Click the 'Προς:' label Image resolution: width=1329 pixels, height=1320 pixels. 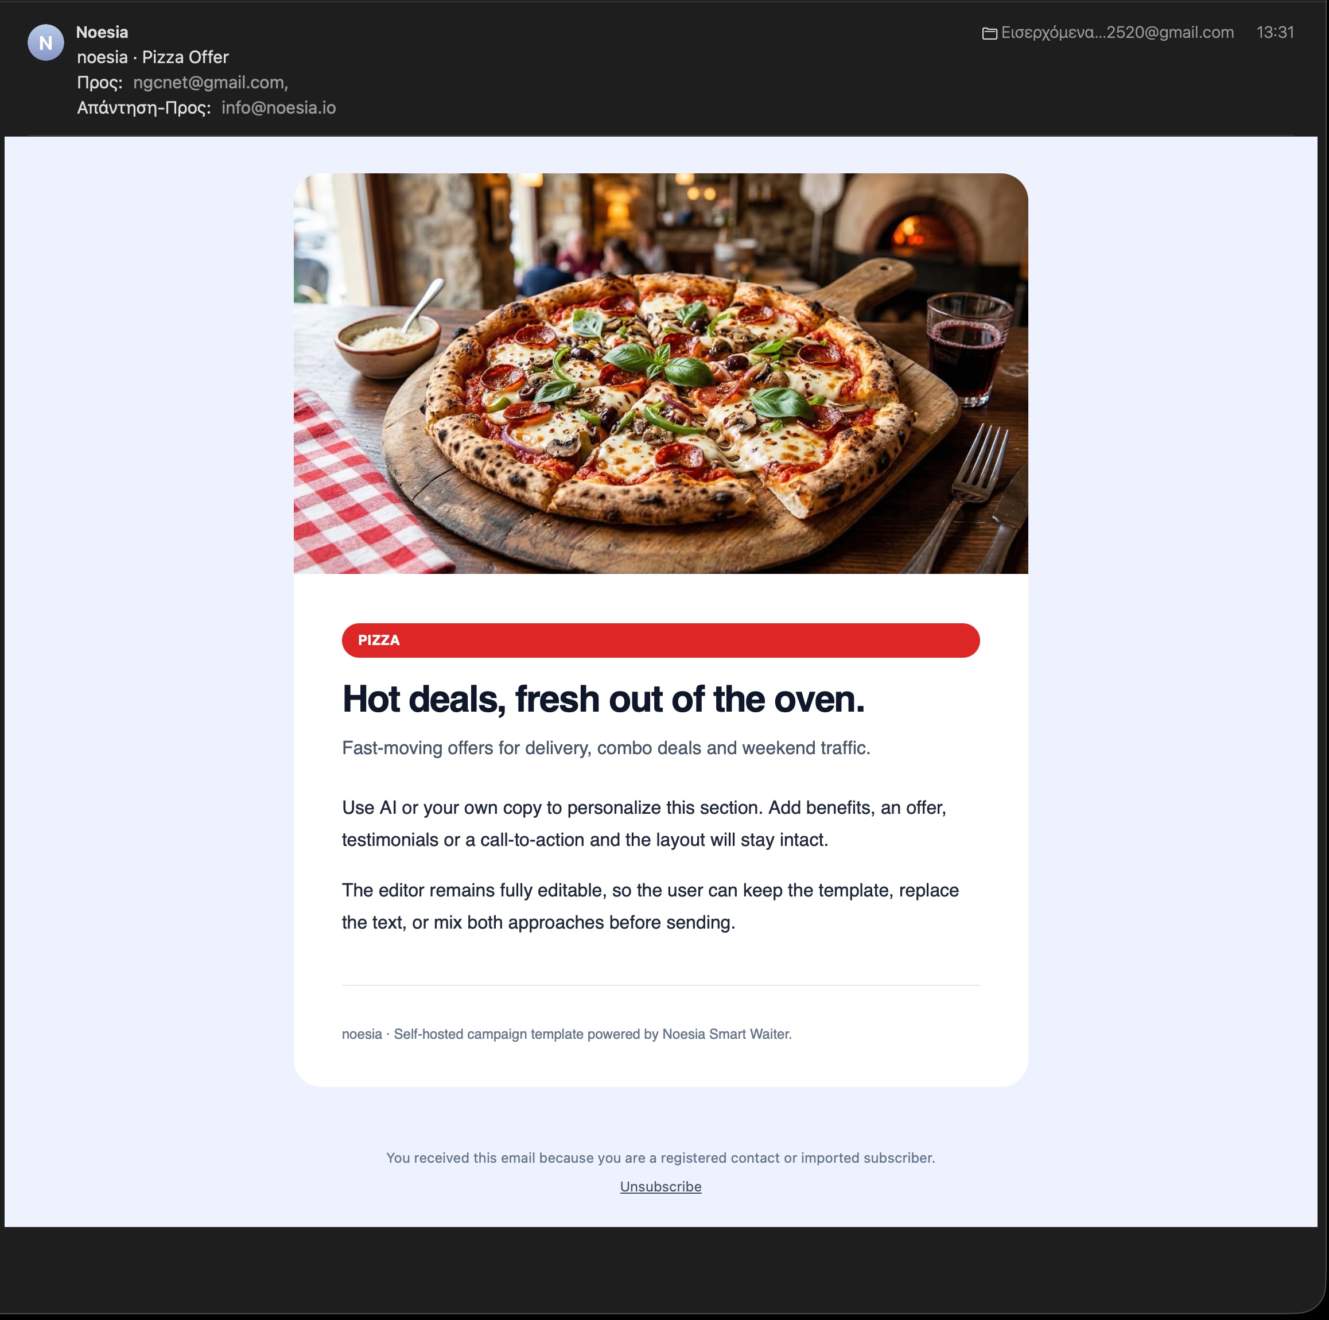(x=100, y=83)
